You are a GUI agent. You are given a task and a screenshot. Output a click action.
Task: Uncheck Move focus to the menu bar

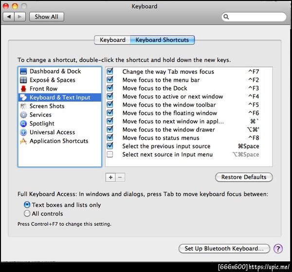click(x=110, y=80)
